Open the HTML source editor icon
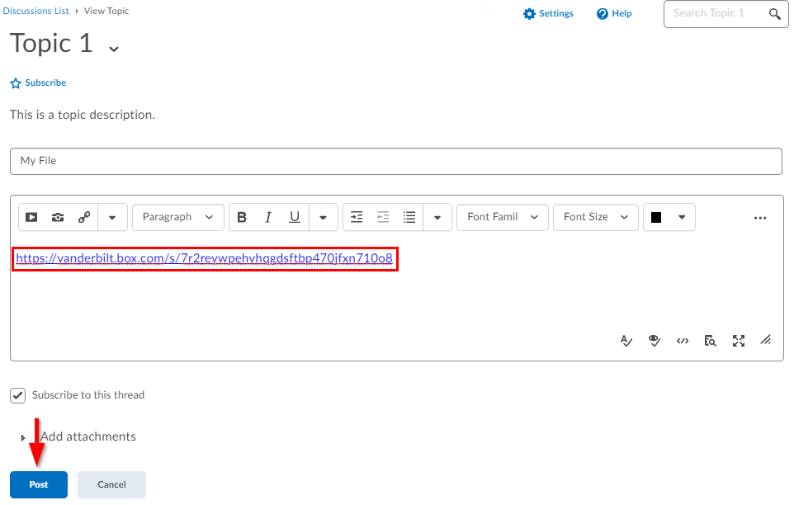This screenshot has width=794, height=505. (683, 340)
